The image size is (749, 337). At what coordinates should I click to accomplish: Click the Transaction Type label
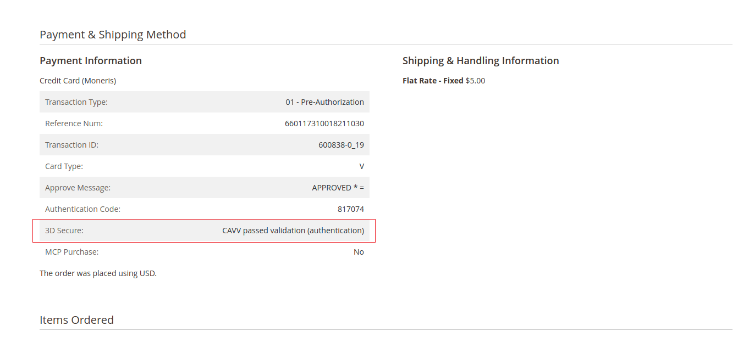coord(76,102)
